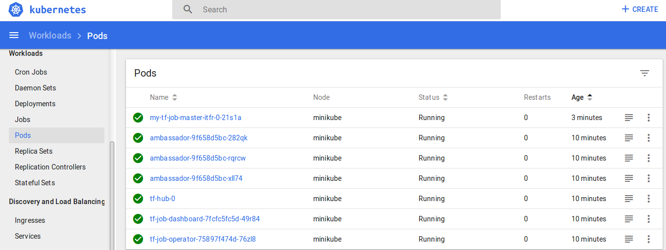This screenshot has width=666, height=250.
Task: Toggle the hamburger navigation menu
Action: coord(14,36)
